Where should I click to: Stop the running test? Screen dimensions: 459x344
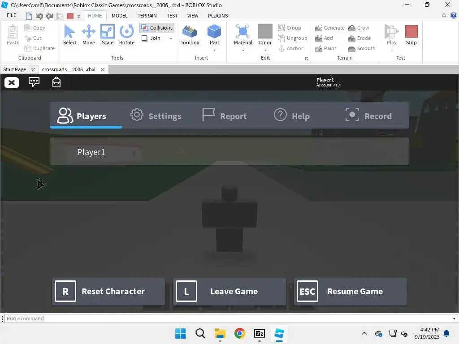[411, 35]
